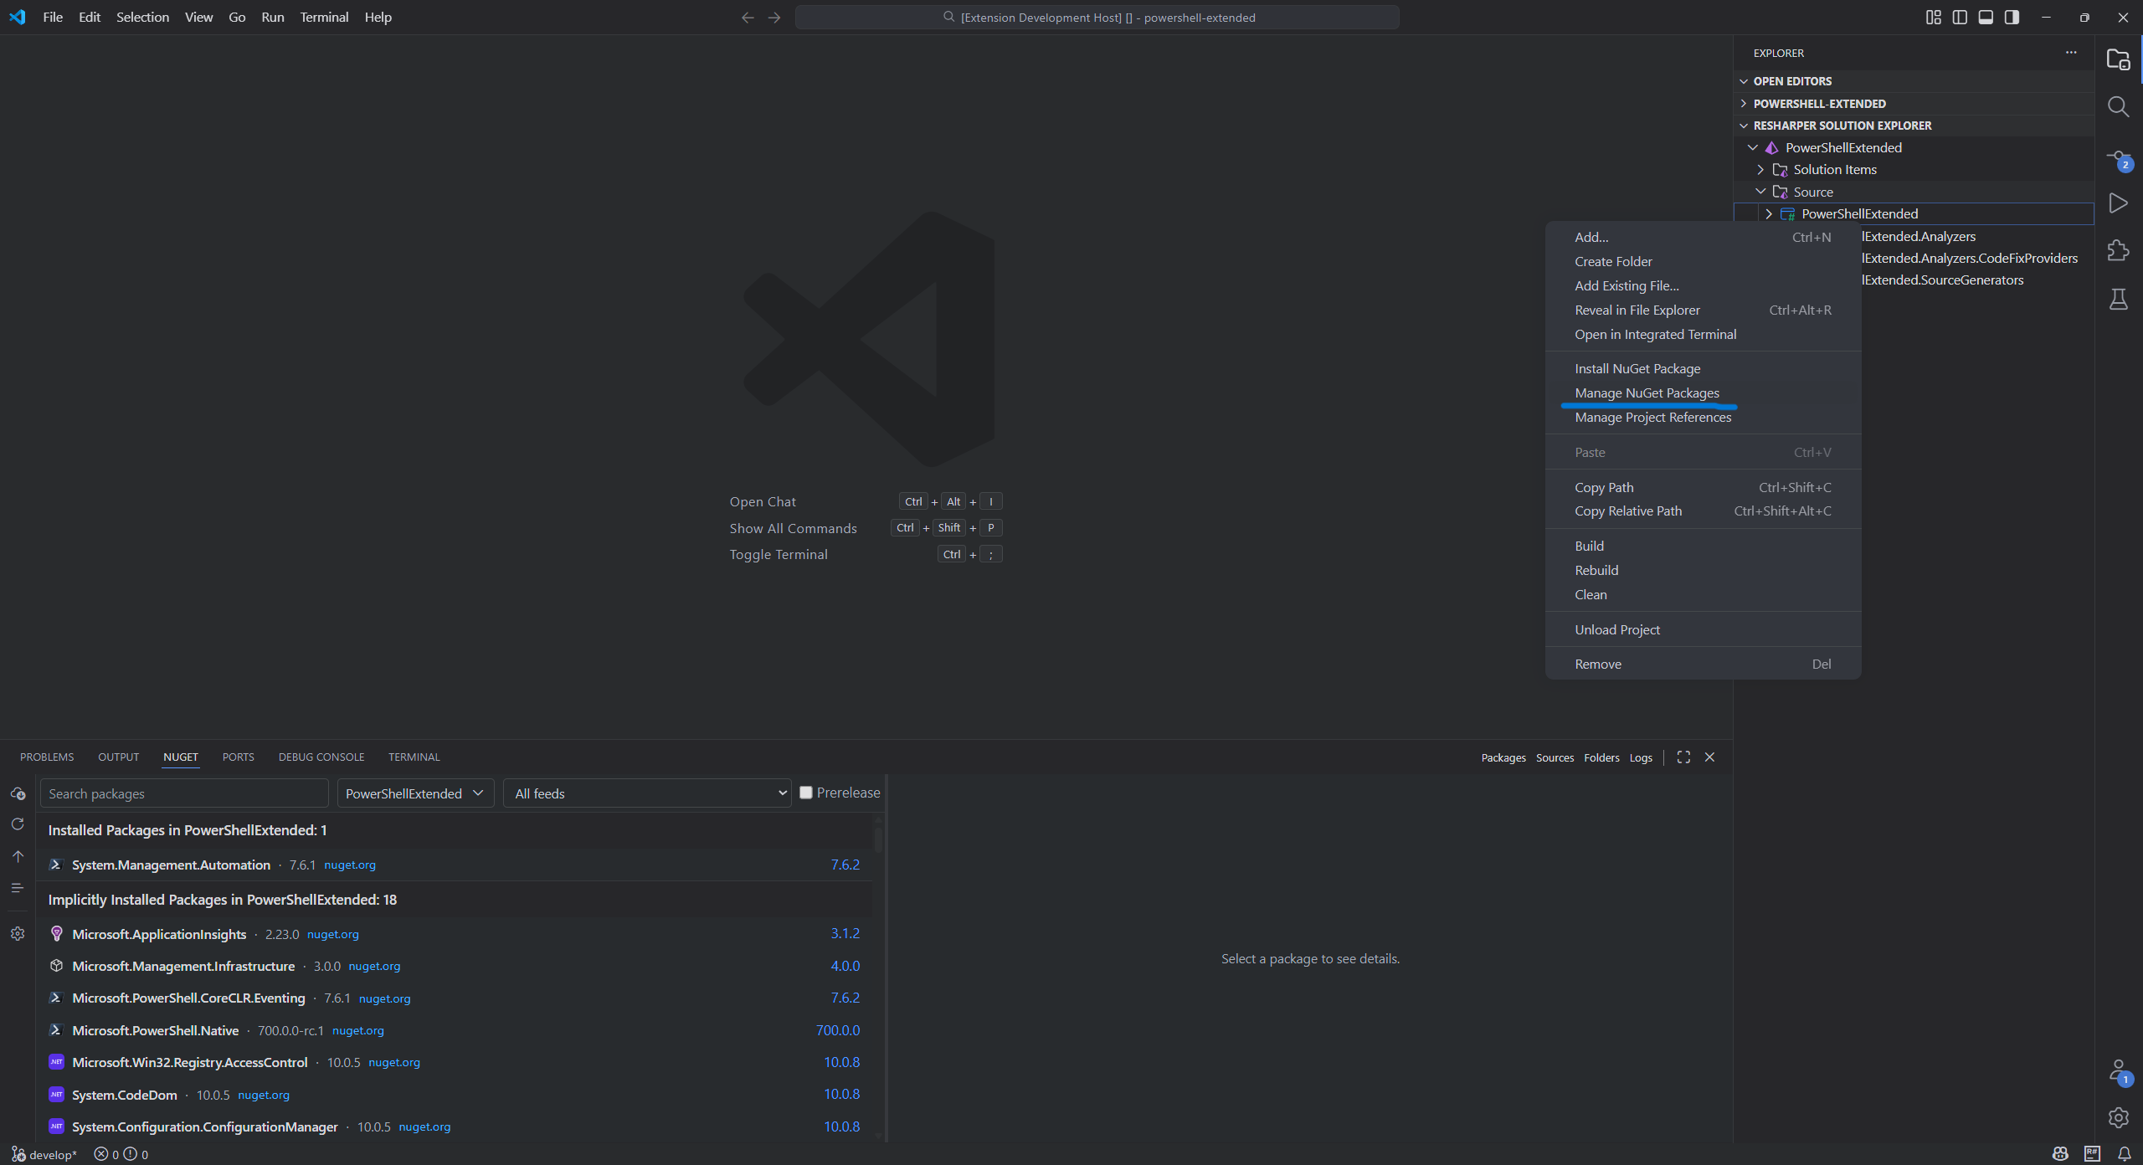Switch to the TERMINAL panel tab
The width and height of the screenshot is (2143, 1165).
pos(414,757)
